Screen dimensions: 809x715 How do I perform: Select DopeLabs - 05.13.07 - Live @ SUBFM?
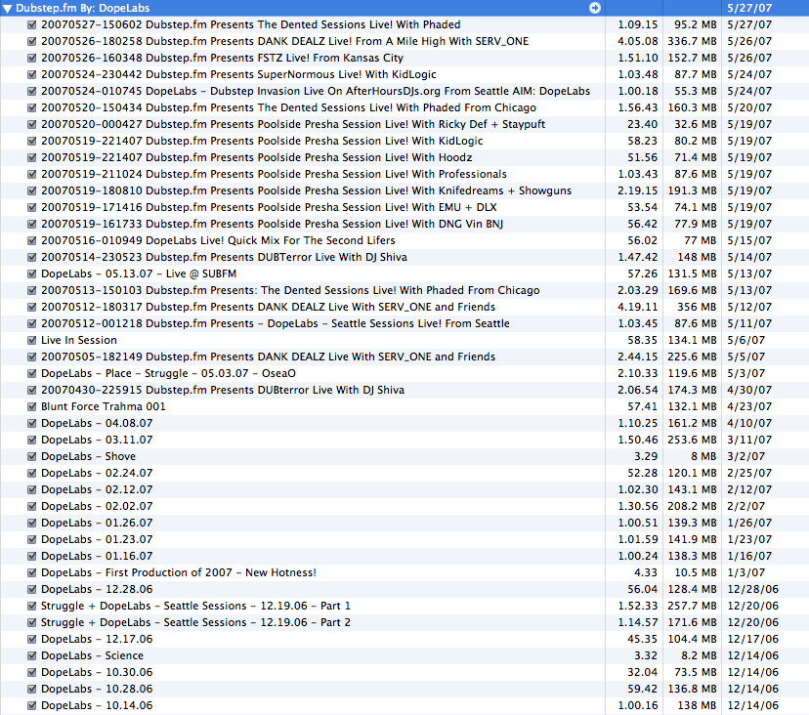pos(139,273)
